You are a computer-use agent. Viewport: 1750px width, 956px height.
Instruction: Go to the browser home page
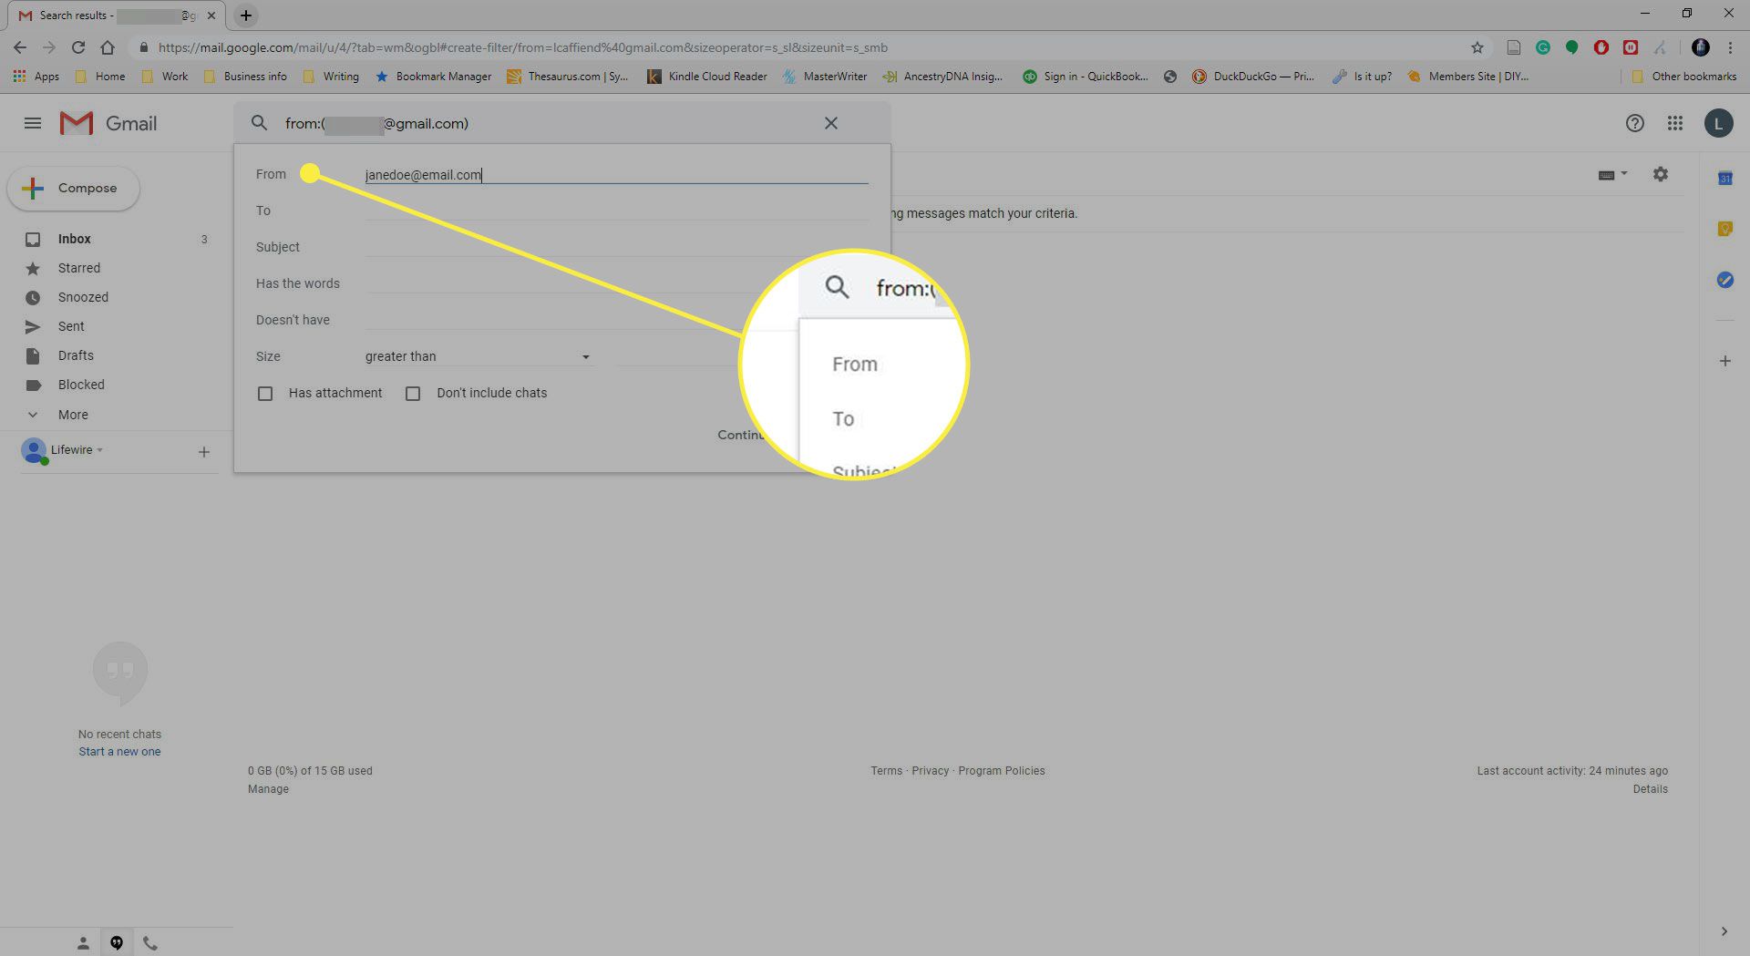[x=108, y=47]
